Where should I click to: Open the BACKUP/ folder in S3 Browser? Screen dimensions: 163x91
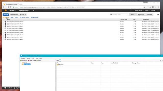click(60, 65)
